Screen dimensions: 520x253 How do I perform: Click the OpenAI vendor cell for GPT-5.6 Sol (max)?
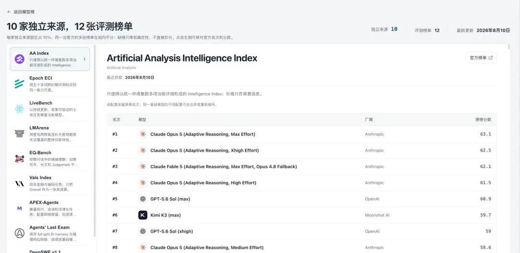[371, 199]
